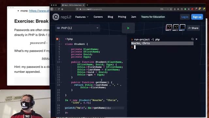Click the URL address bar
Image resolution: width=209 pixels, height=118 pixels.
click(x=120, y=9)
